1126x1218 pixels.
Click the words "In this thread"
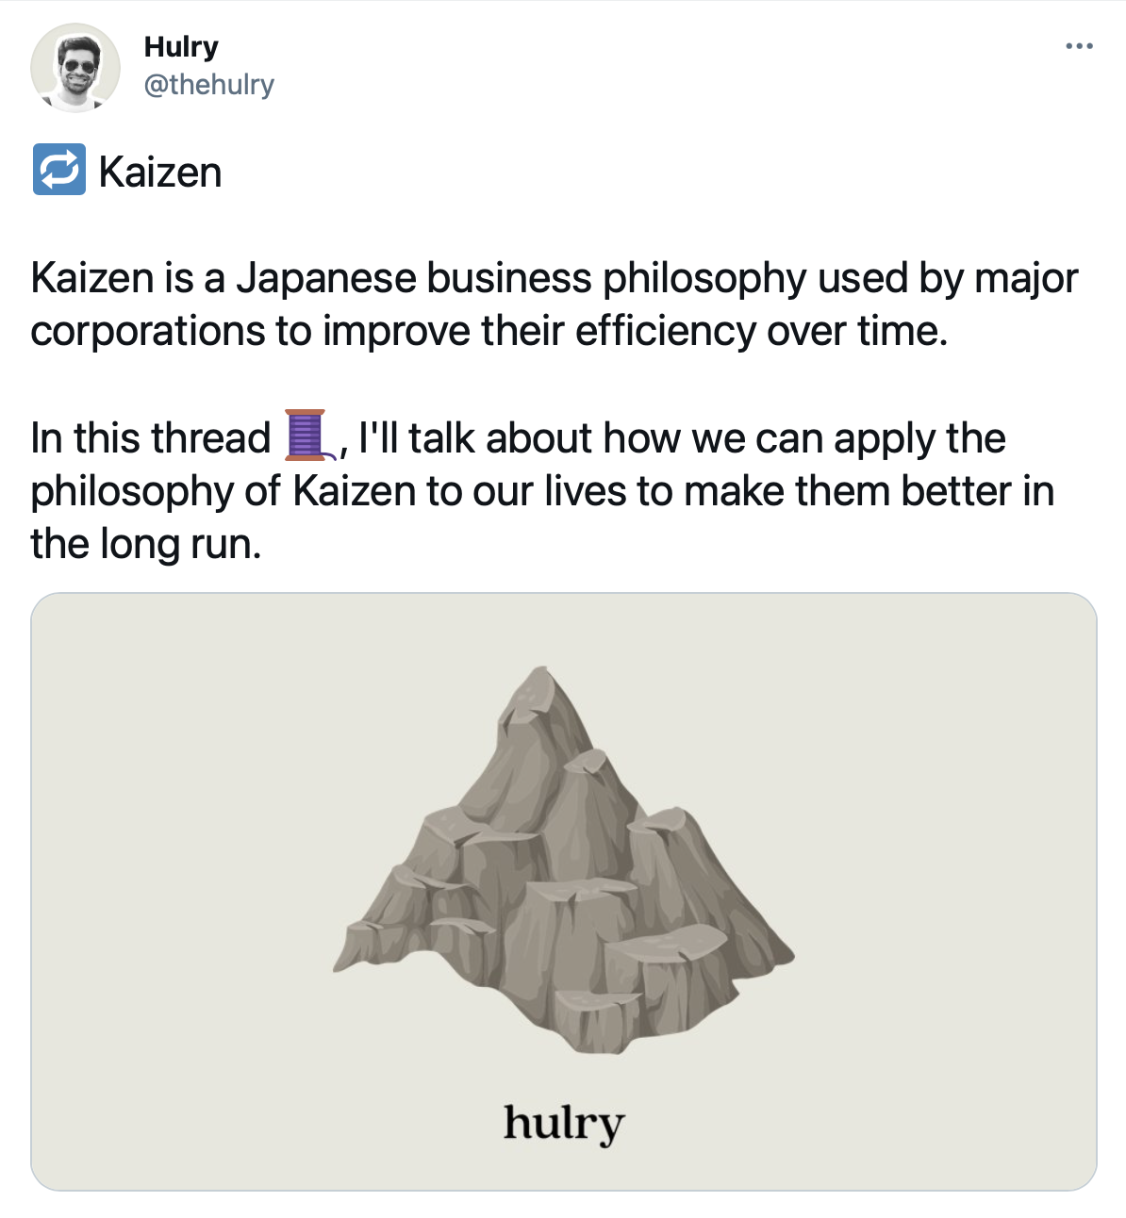click(x=151, y=438)
